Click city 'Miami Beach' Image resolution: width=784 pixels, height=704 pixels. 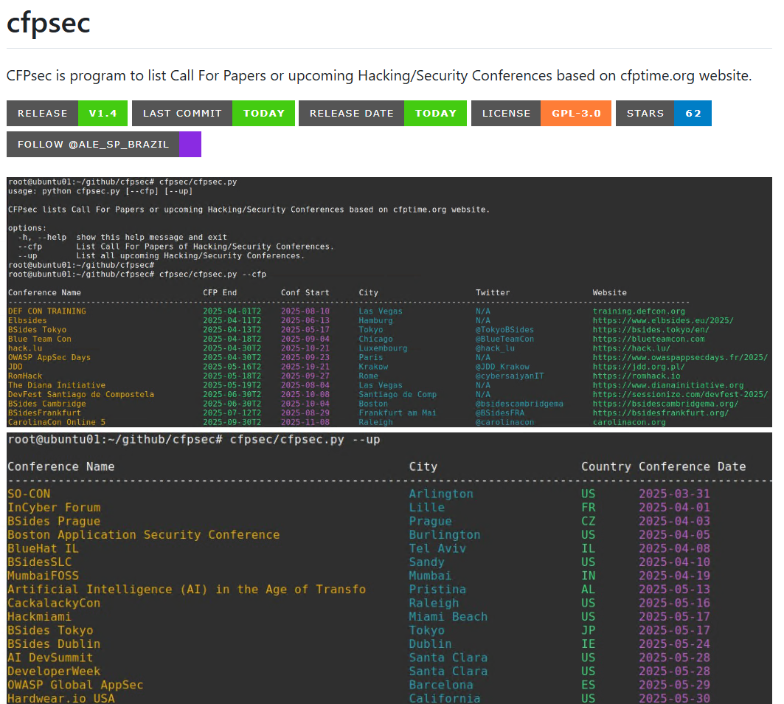pyautogui.click(x=448, y=616)
